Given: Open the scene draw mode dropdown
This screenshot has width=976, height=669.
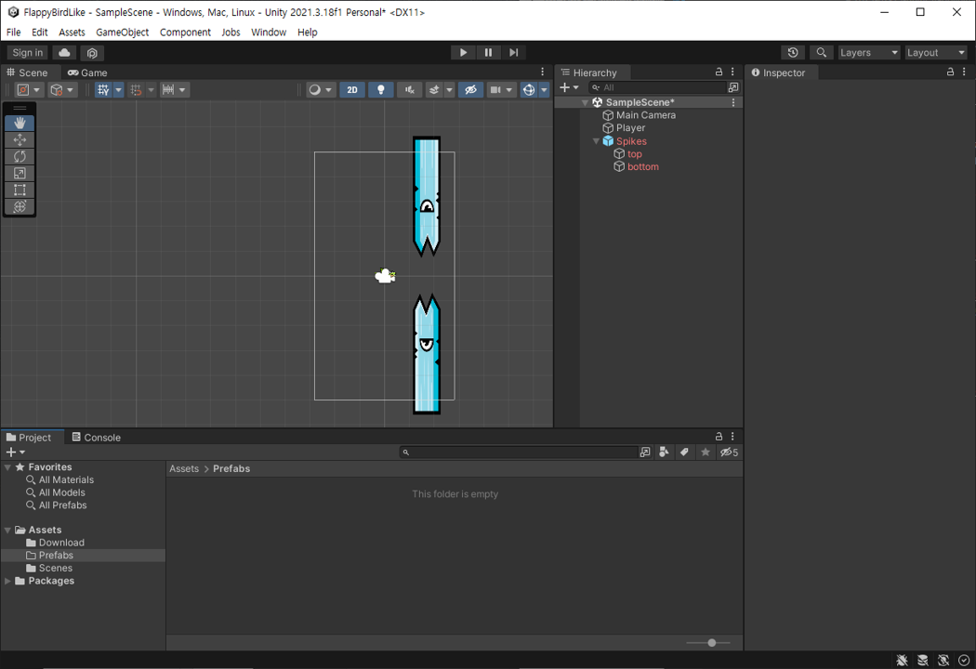Looking at the screenshot, I should pos(322,89).
